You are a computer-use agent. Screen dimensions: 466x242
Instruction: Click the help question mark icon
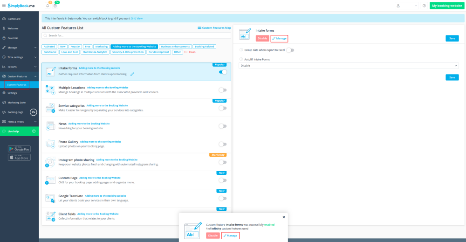tap(424, 6)
